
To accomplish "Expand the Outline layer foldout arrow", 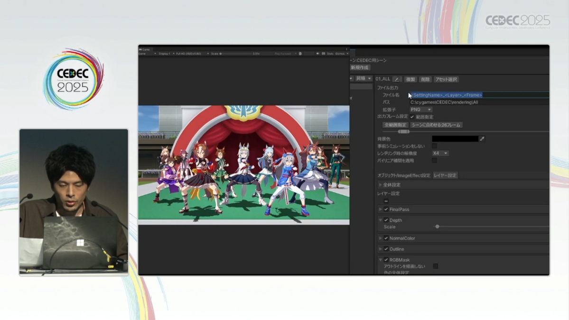I will tap(380, 249).
